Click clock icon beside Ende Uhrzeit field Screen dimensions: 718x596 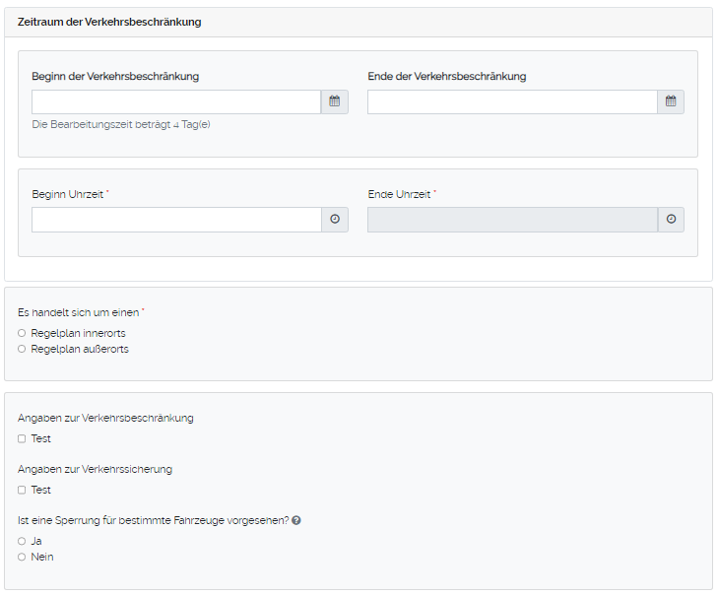point(671,220)
